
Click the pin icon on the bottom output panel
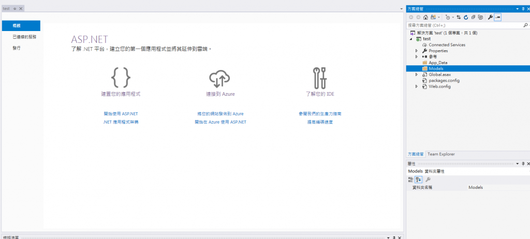(x=394, y=237)
